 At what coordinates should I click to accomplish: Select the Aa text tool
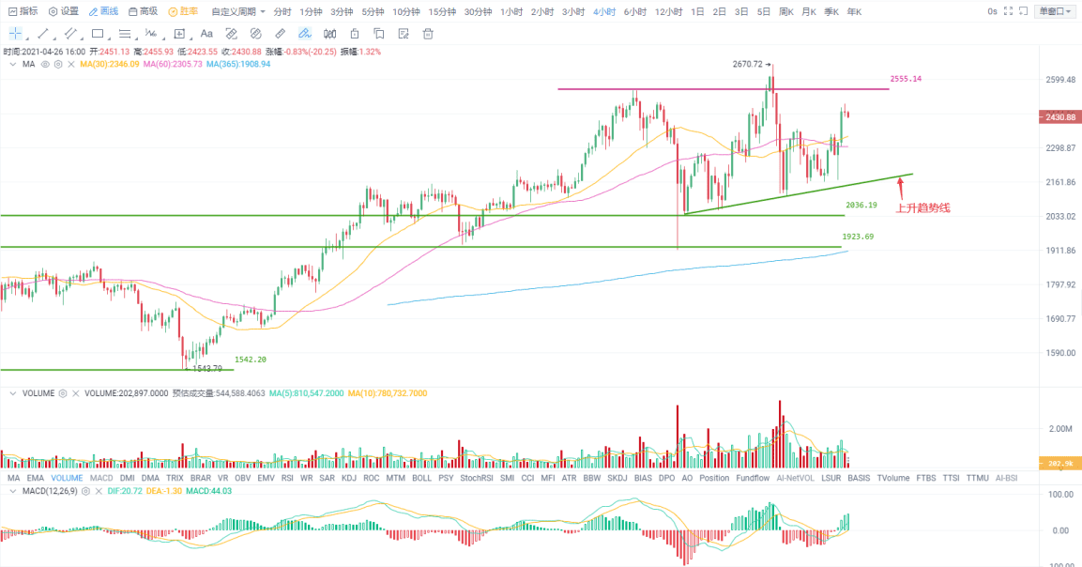[x=206, y=33]
